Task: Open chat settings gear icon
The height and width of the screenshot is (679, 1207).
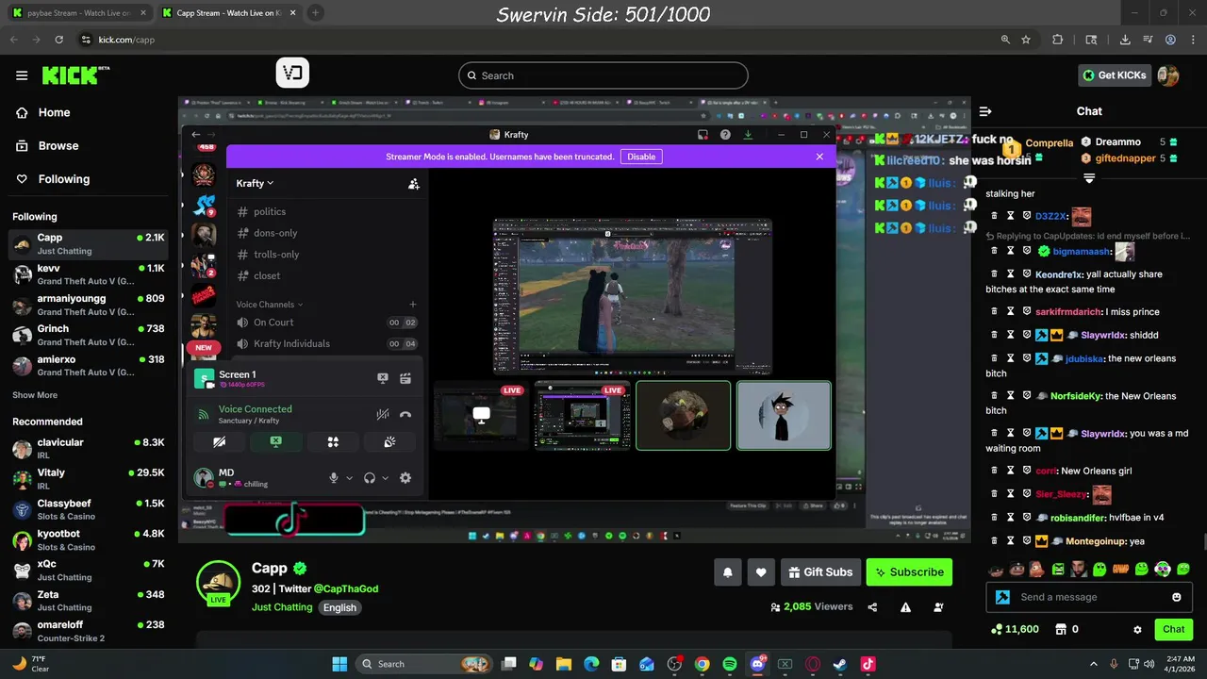Action: click(x=1137, y=629)
